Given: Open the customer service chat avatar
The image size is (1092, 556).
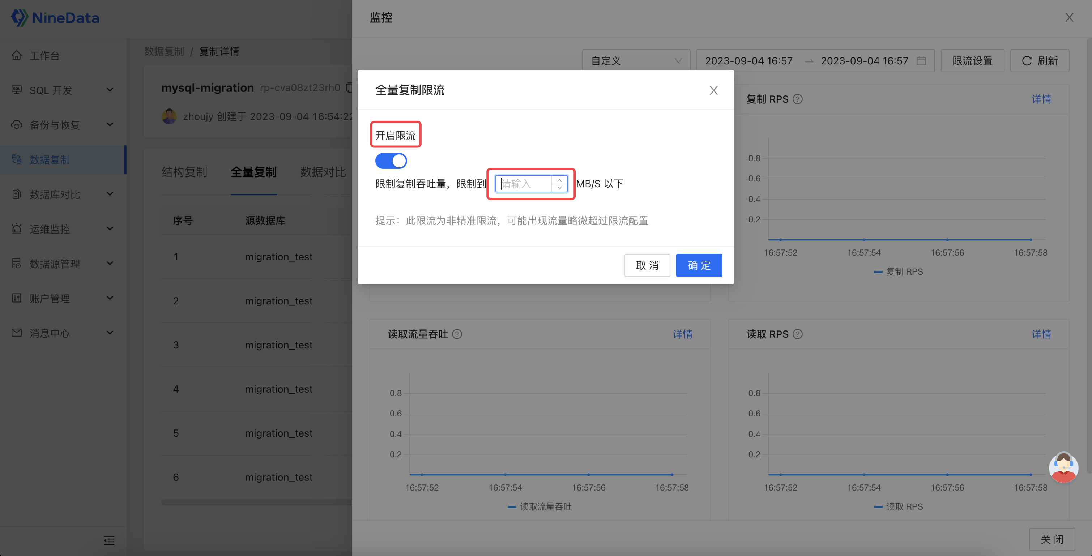Looking at the screenshot, I should tap(1063, 467).
